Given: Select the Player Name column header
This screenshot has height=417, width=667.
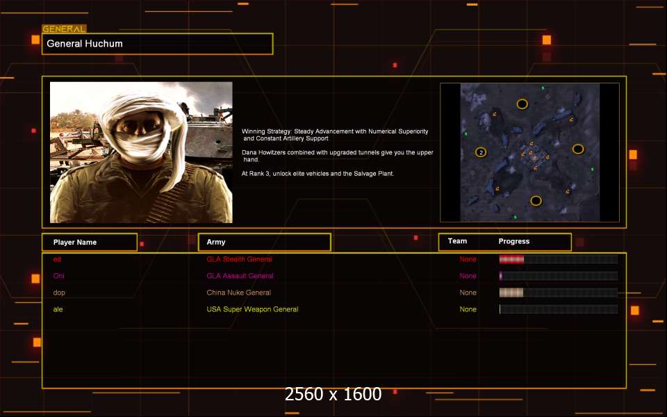Looking at the screenshot, I should tap(90, 242).
